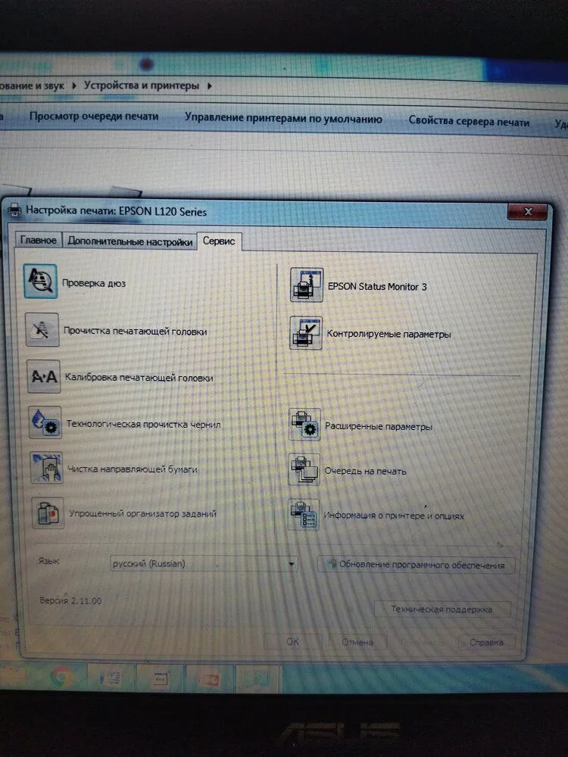This screenshot has width=568, height=757.
Task: Open Расширенные параметры extended settings icon
Action: pos(304,425)
